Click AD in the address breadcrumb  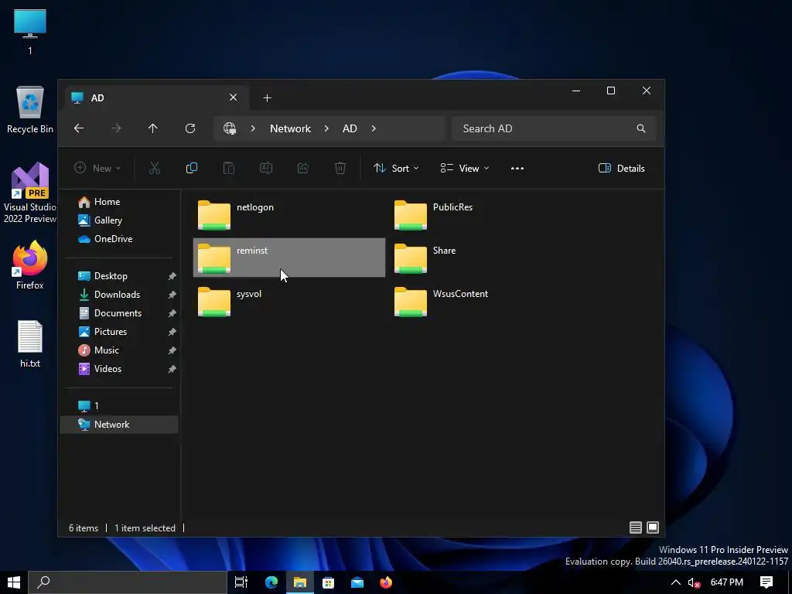(350, 128)
